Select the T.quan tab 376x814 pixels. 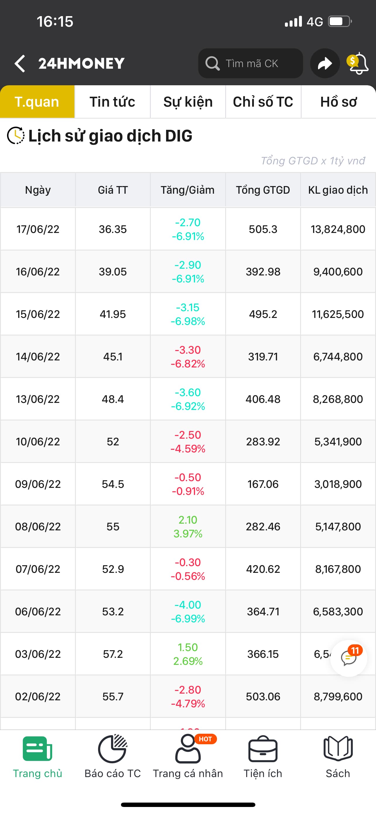[37, 102]
